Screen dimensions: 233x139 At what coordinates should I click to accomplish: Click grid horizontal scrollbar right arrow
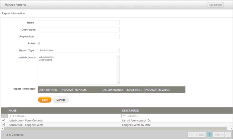tap(231, 129)
